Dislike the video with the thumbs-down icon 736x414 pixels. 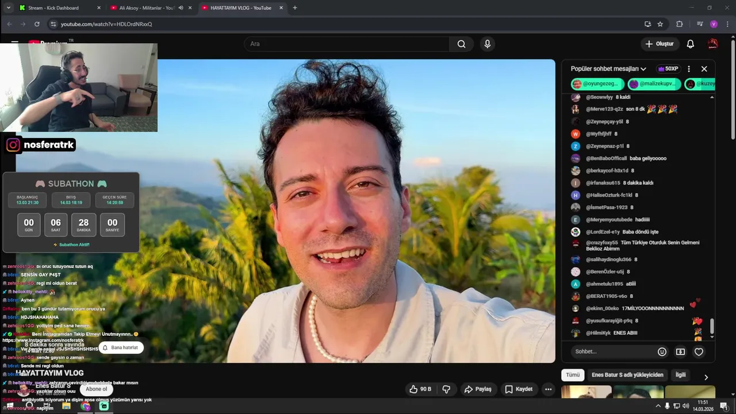point(446,389)
